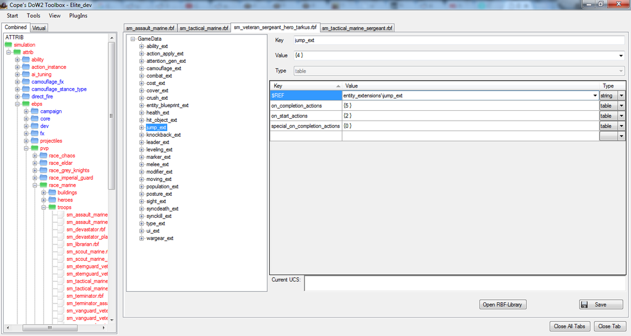The width and height of the screenshot is (631, 336).
Task: Collapse the race_marine folder node
Action: pyautogui.click(x=35, y=185)
